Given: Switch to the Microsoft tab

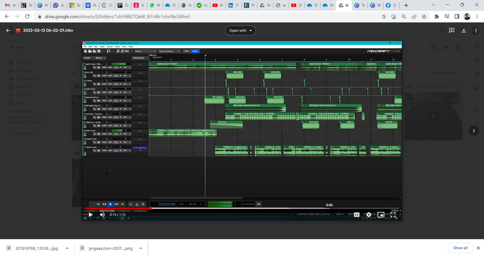Looking at the screenshot, I should (x=75, y=5).
